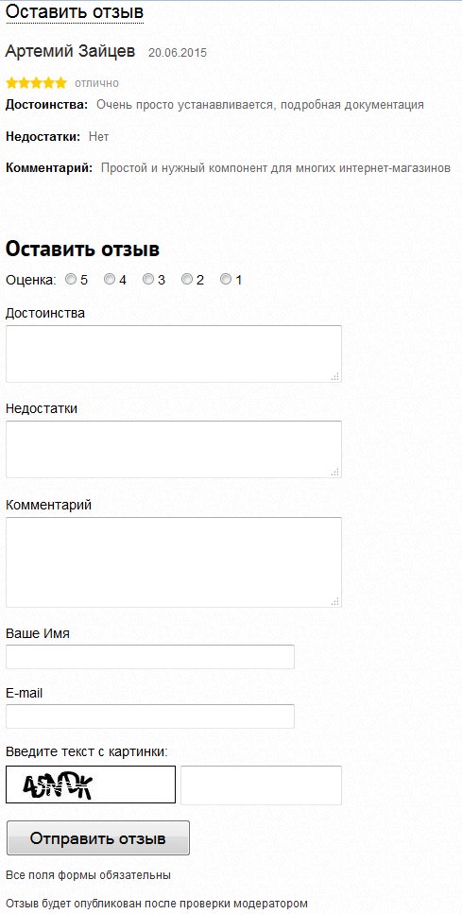The image size is (462, 914).
Task: Focus the Недостатки text area
Action: coord(174,449)
